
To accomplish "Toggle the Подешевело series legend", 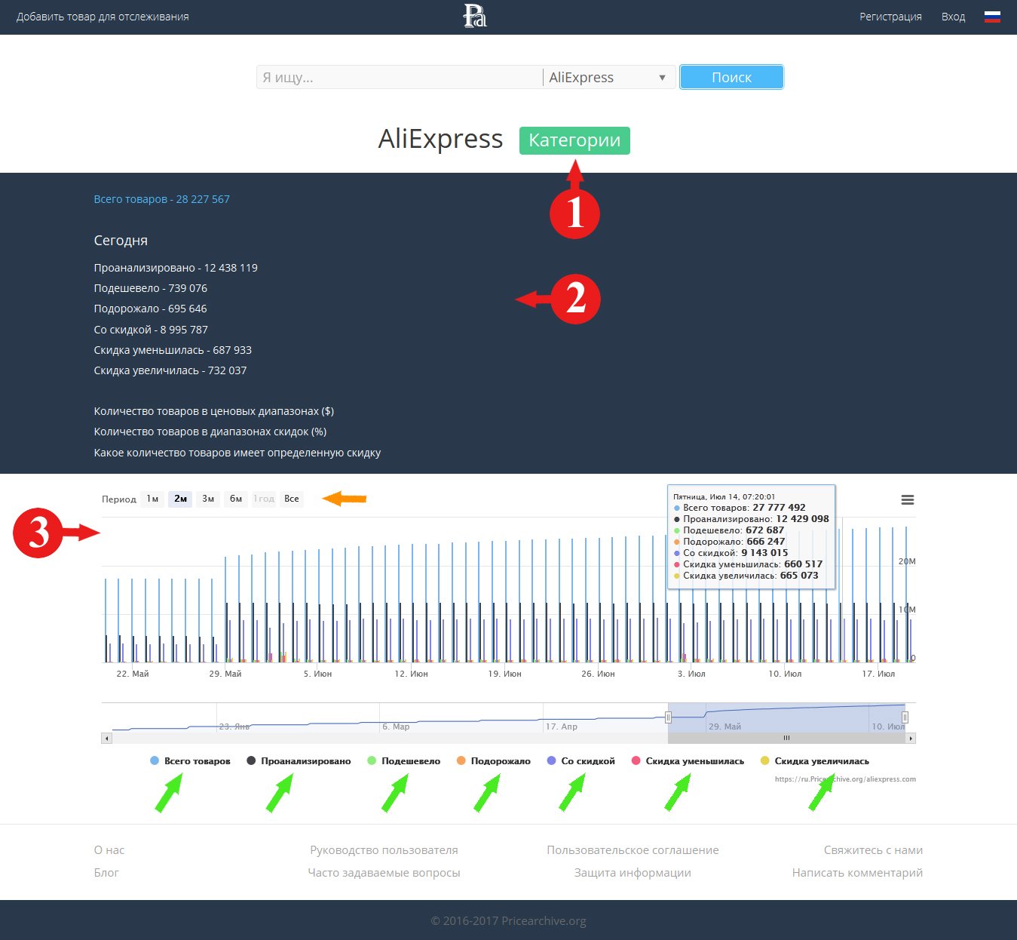I will [403, 761].
